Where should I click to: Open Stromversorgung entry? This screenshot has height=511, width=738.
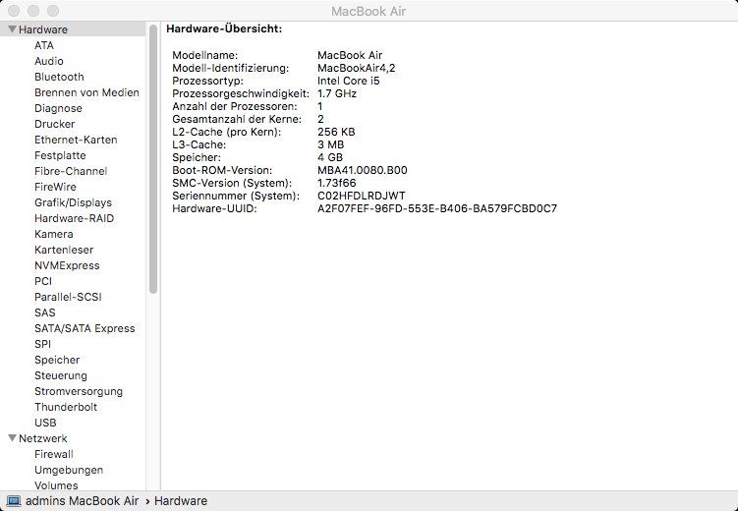click(79, 391)
